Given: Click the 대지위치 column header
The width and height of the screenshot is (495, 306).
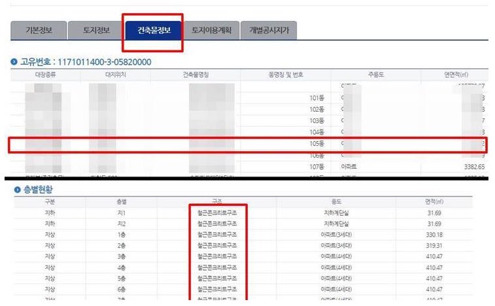Looking at the screenshot, I should click(x=116, y=75).
